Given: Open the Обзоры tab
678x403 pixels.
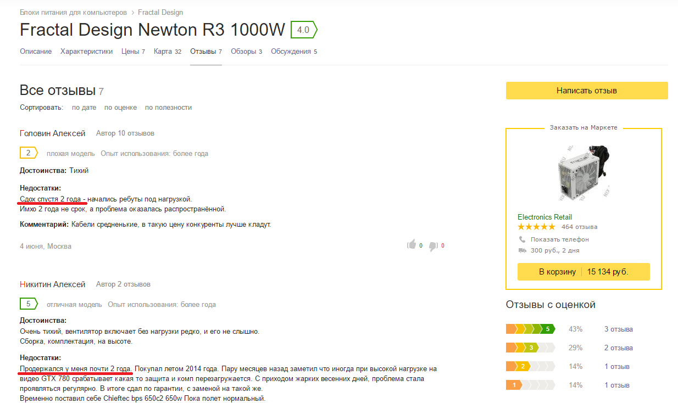Looking at the screenshot, I should pos(246,52).
